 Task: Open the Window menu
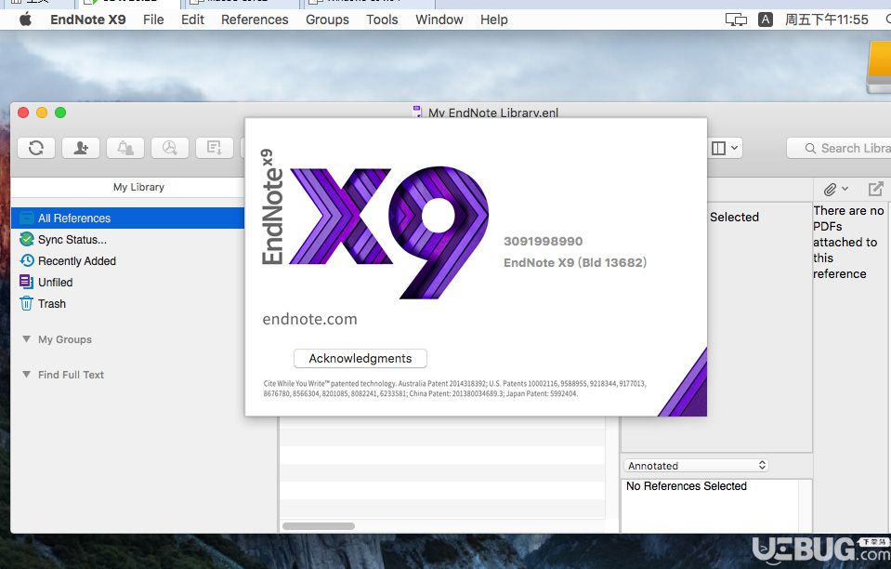(x=439, y=20)
